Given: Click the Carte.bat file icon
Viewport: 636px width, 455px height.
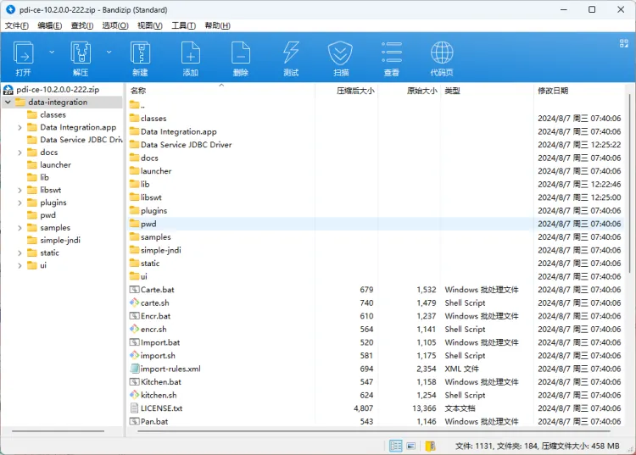Looking at the screenshot, I should pyautogui.click(x=134, y=289).
